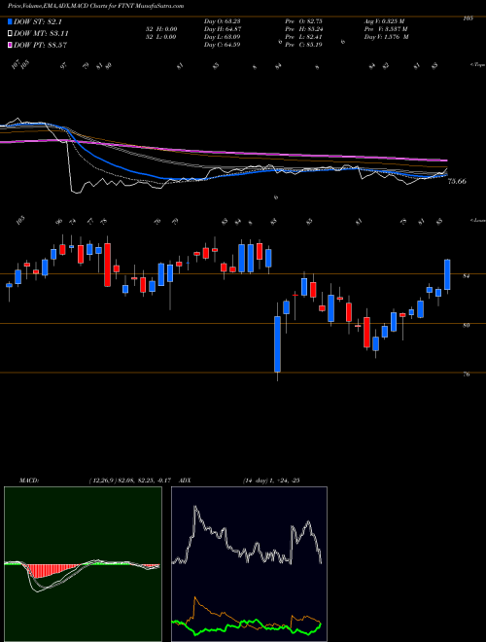Open the green MACD histogram panel
Viewport: 486px width, 642px height.
tap(83, 564)
